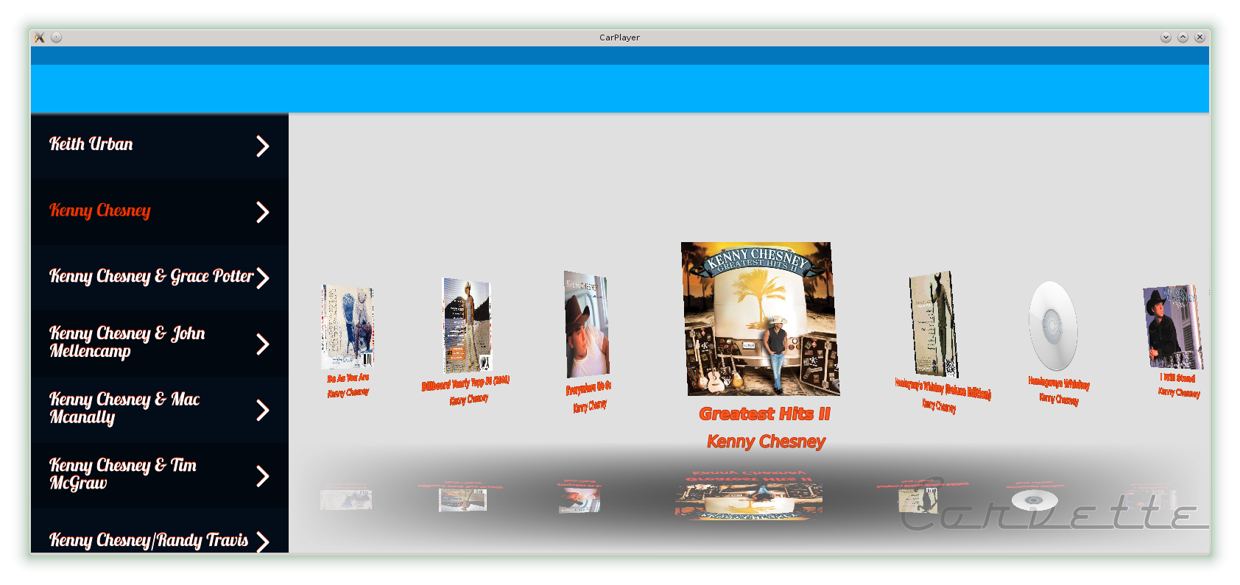This screenshot has width=1240, height=585.
Task: Maximize the CarPlayer window
Action: tap(1183, 38)
